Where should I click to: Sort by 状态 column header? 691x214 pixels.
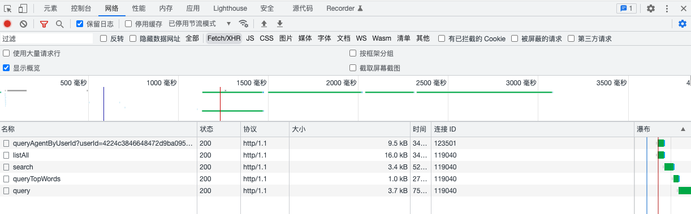pyautogui.click(x=218, y=129)
